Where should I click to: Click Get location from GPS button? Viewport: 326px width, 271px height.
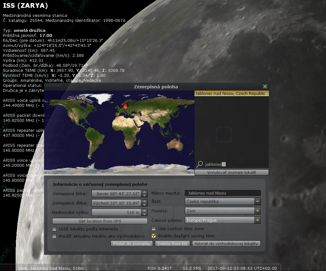(100, 221)
